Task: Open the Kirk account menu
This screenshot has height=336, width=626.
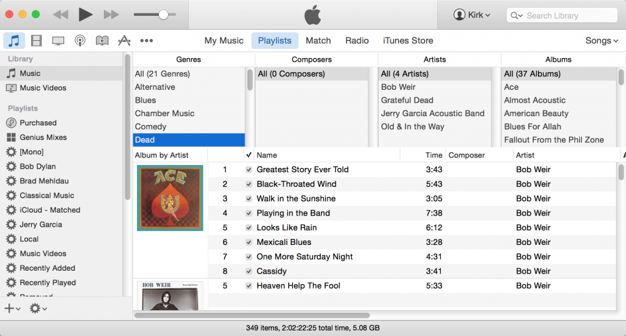Action: 472,15
